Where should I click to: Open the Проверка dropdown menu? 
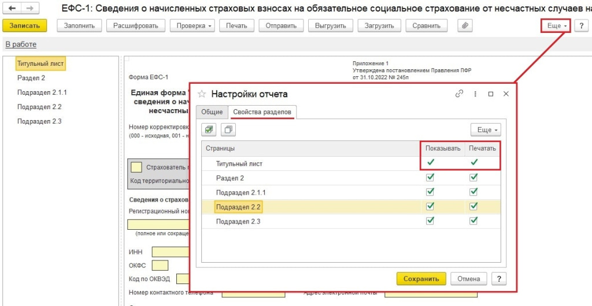[194, 26]
